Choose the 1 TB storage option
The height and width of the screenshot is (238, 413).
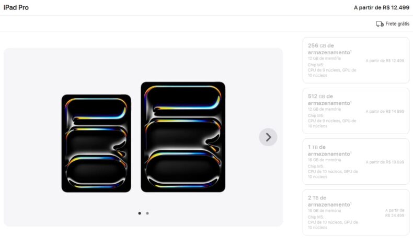click(x=356, y=162)
